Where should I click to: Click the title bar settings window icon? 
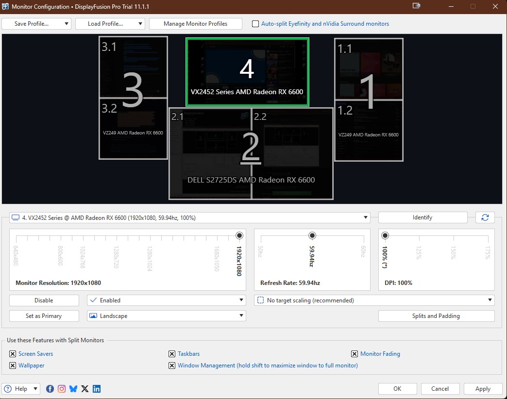[416, 6]
